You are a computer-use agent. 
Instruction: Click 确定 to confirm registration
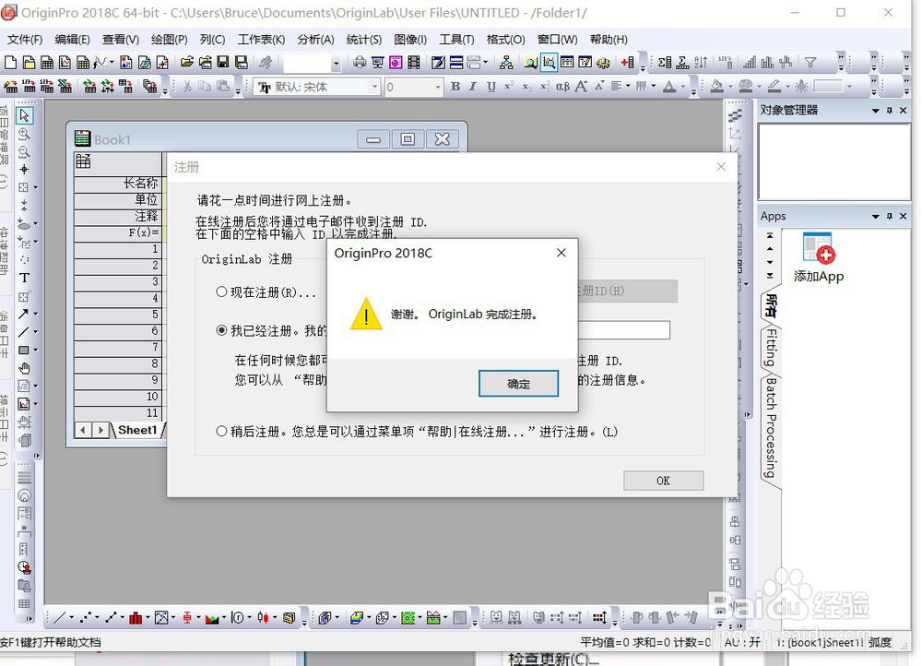[x=518, y=384]
